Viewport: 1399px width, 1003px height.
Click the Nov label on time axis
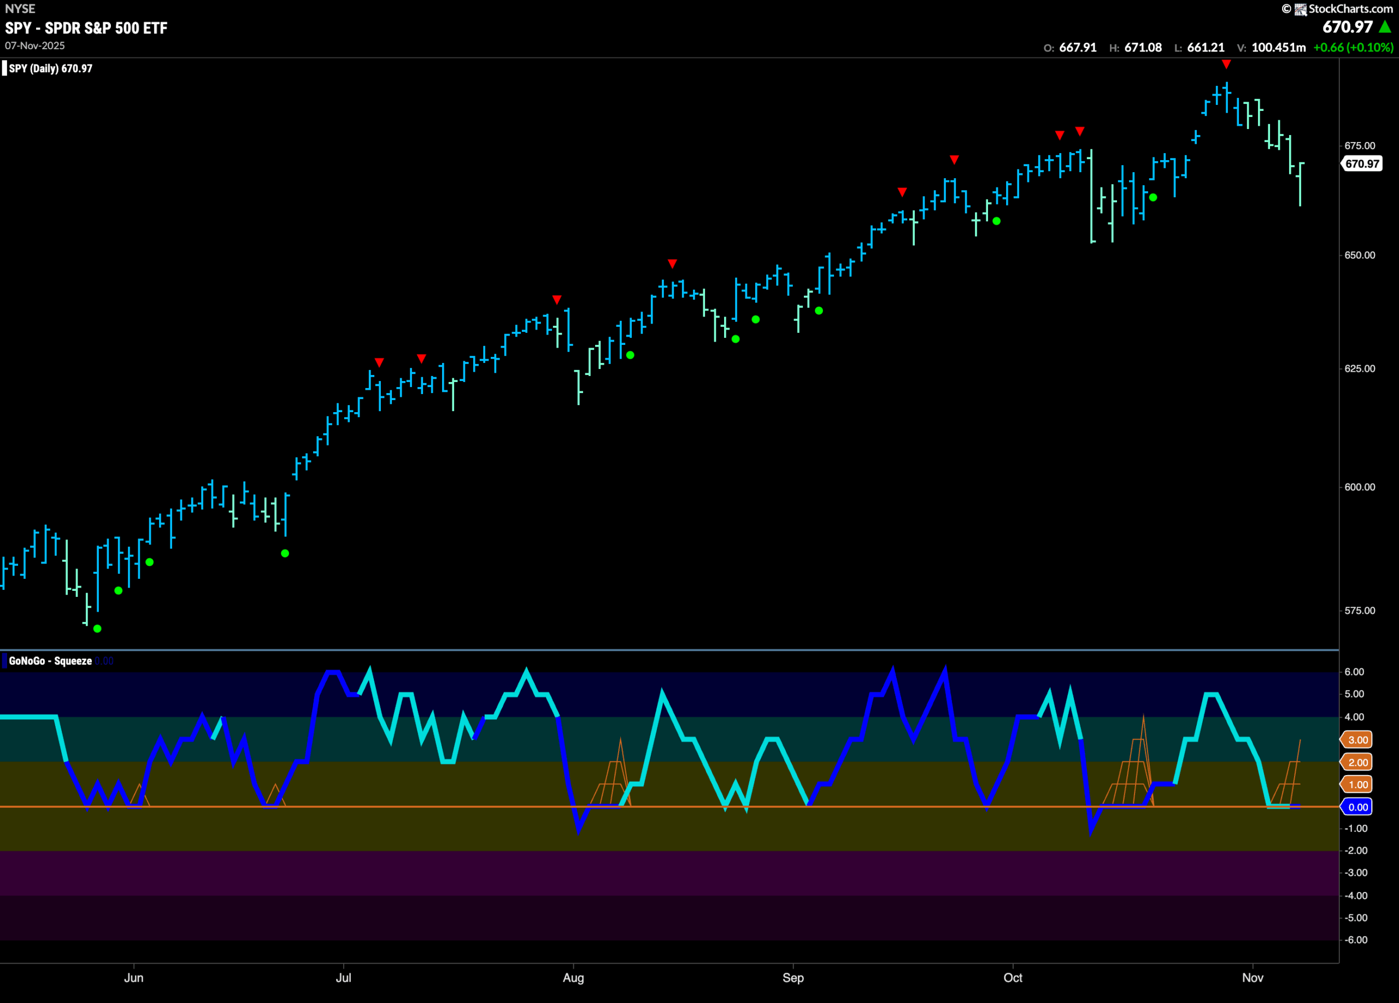click(x=1253, y=978)
